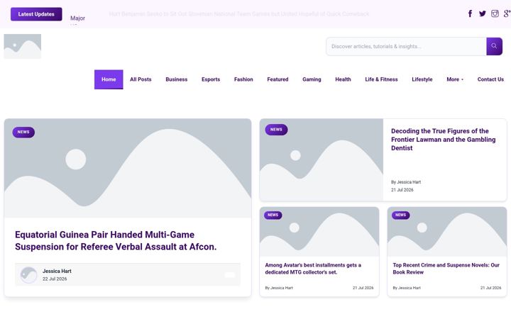Open the Avatar MTG collector's set article
Image resolution: width=511 pixels, height=319 pixels.
(x=313, y=269)
